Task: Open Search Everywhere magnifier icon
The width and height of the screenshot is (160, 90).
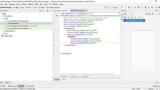Action: (x=156, y=7)
